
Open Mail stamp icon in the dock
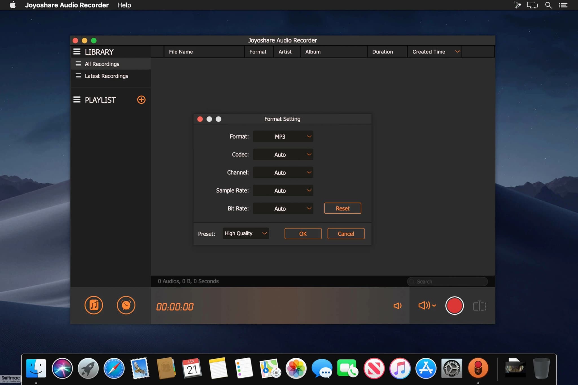point(140,368)
